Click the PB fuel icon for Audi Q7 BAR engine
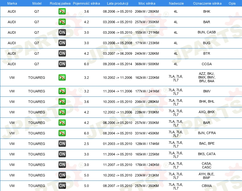 click(62, 22)
